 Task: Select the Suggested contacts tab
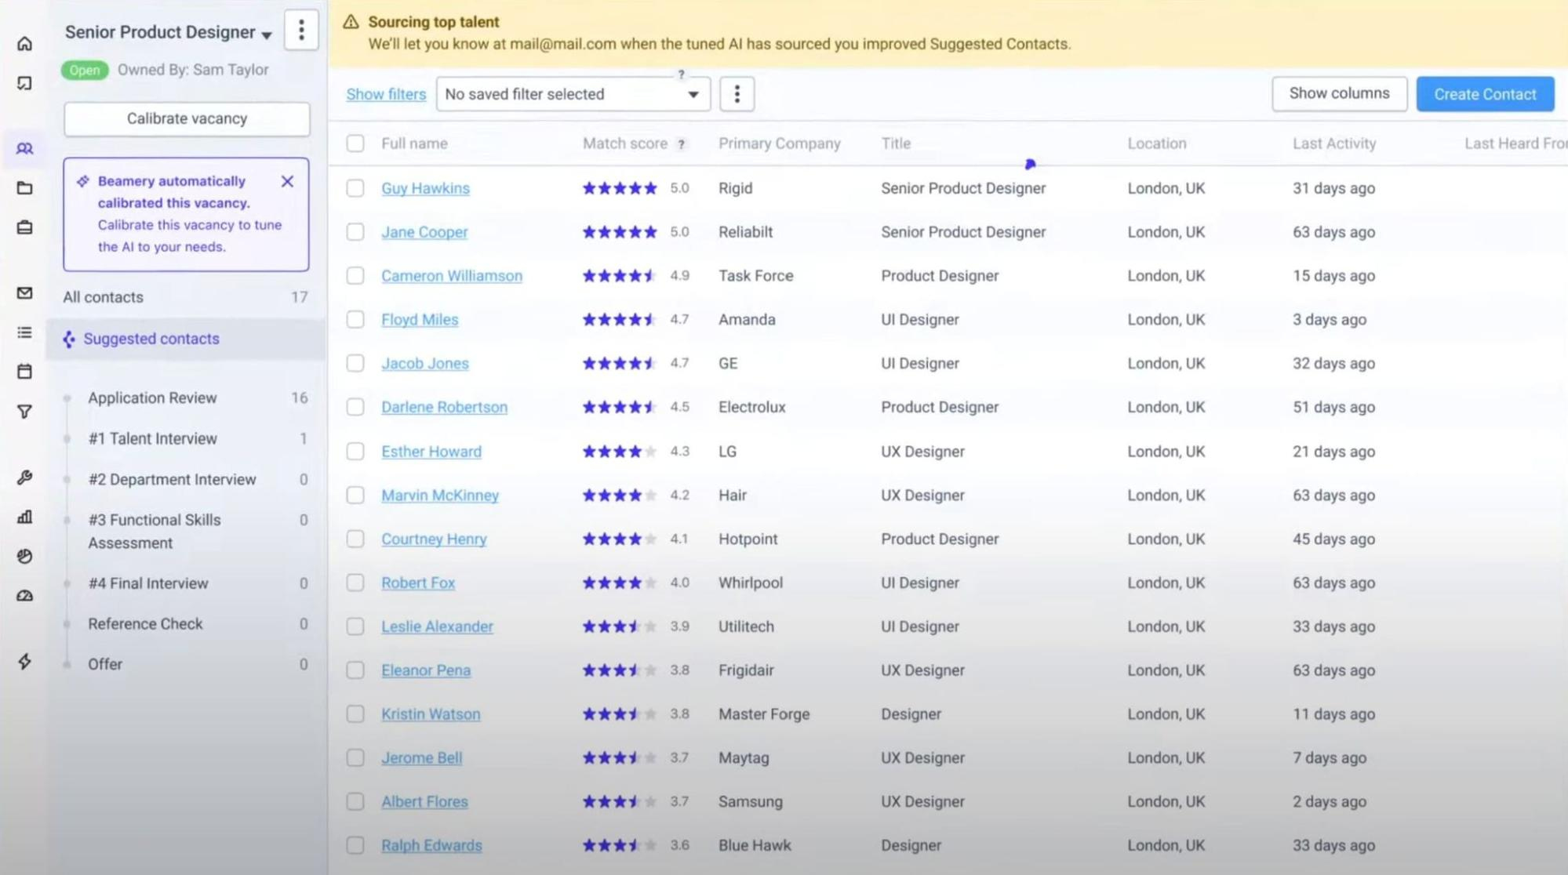click(x=151, y=339)
